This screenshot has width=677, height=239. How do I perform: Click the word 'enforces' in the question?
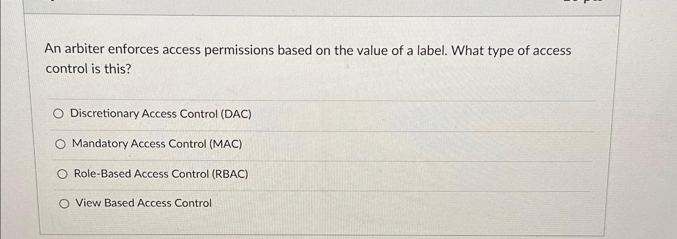(x=133, y=49)
